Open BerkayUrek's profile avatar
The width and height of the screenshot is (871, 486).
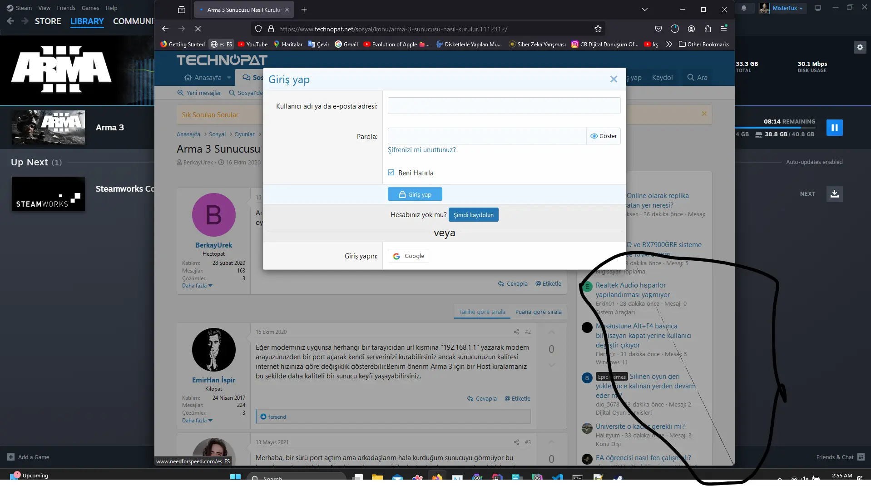[x=213, y=215]
